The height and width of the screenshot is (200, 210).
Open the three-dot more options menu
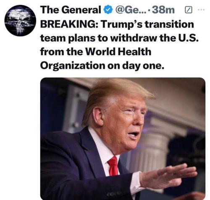tap(201, 10)
